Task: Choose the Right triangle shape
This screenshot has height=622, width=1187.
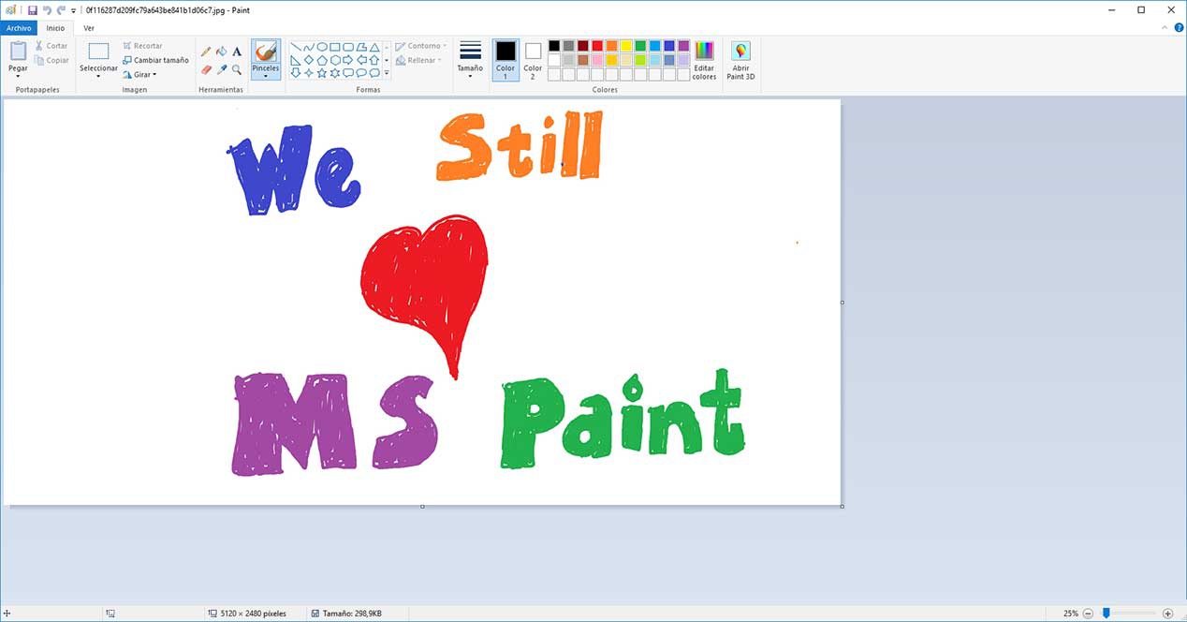Action: pyautogui.click(x=296, y=60)
